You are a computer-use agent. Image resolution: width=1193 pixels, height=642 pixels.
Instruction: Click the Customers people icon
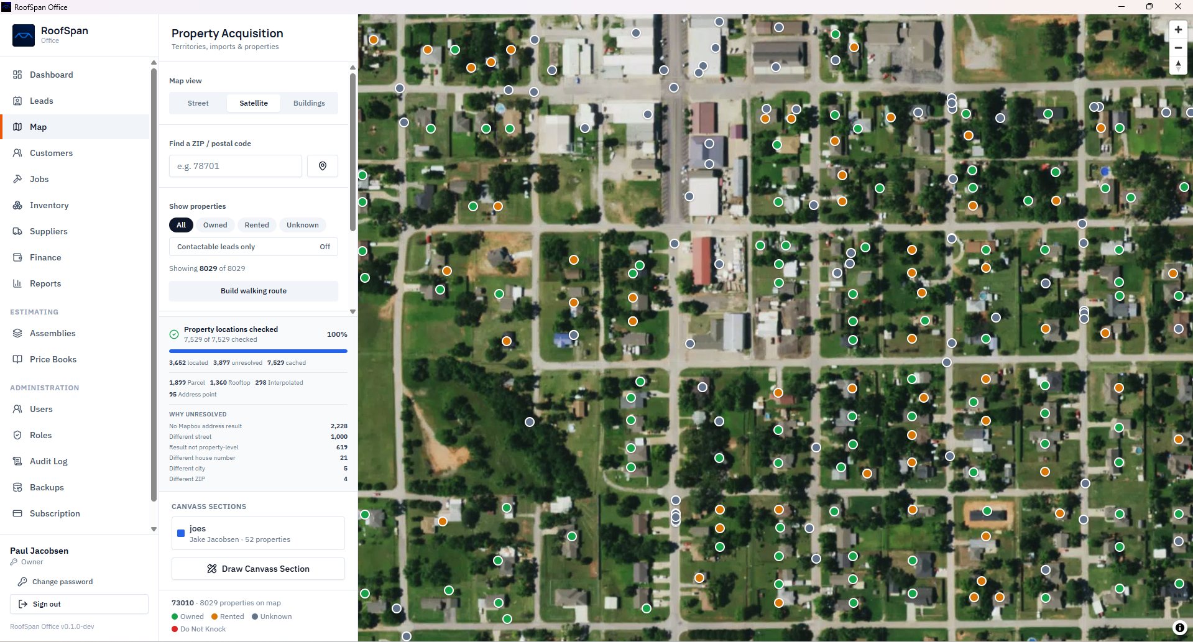pyautogui.click(x=17, y=153)
